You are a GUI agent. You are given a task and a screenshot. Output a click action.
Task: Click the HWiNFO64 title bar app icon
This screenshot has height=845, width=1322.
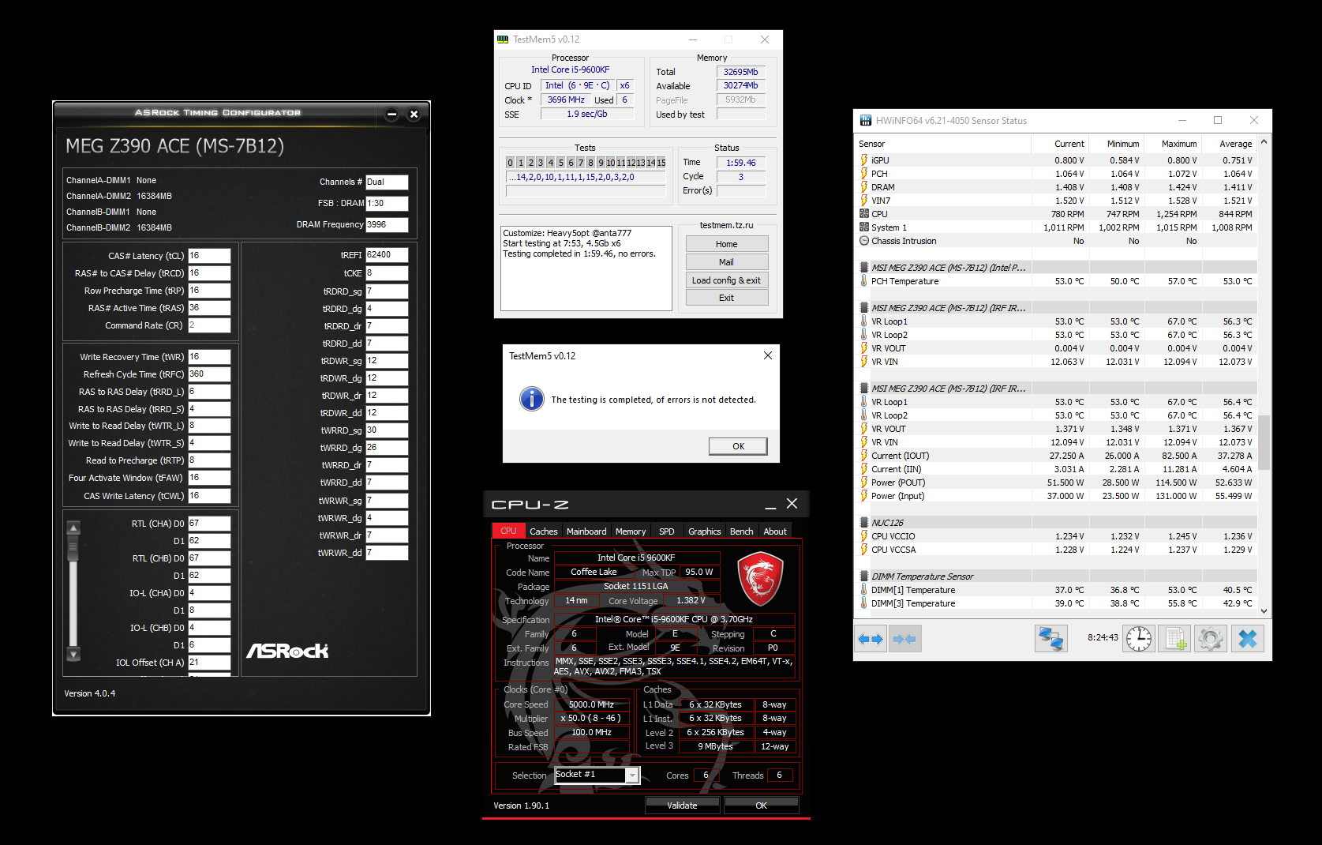[x=866, y=121]
